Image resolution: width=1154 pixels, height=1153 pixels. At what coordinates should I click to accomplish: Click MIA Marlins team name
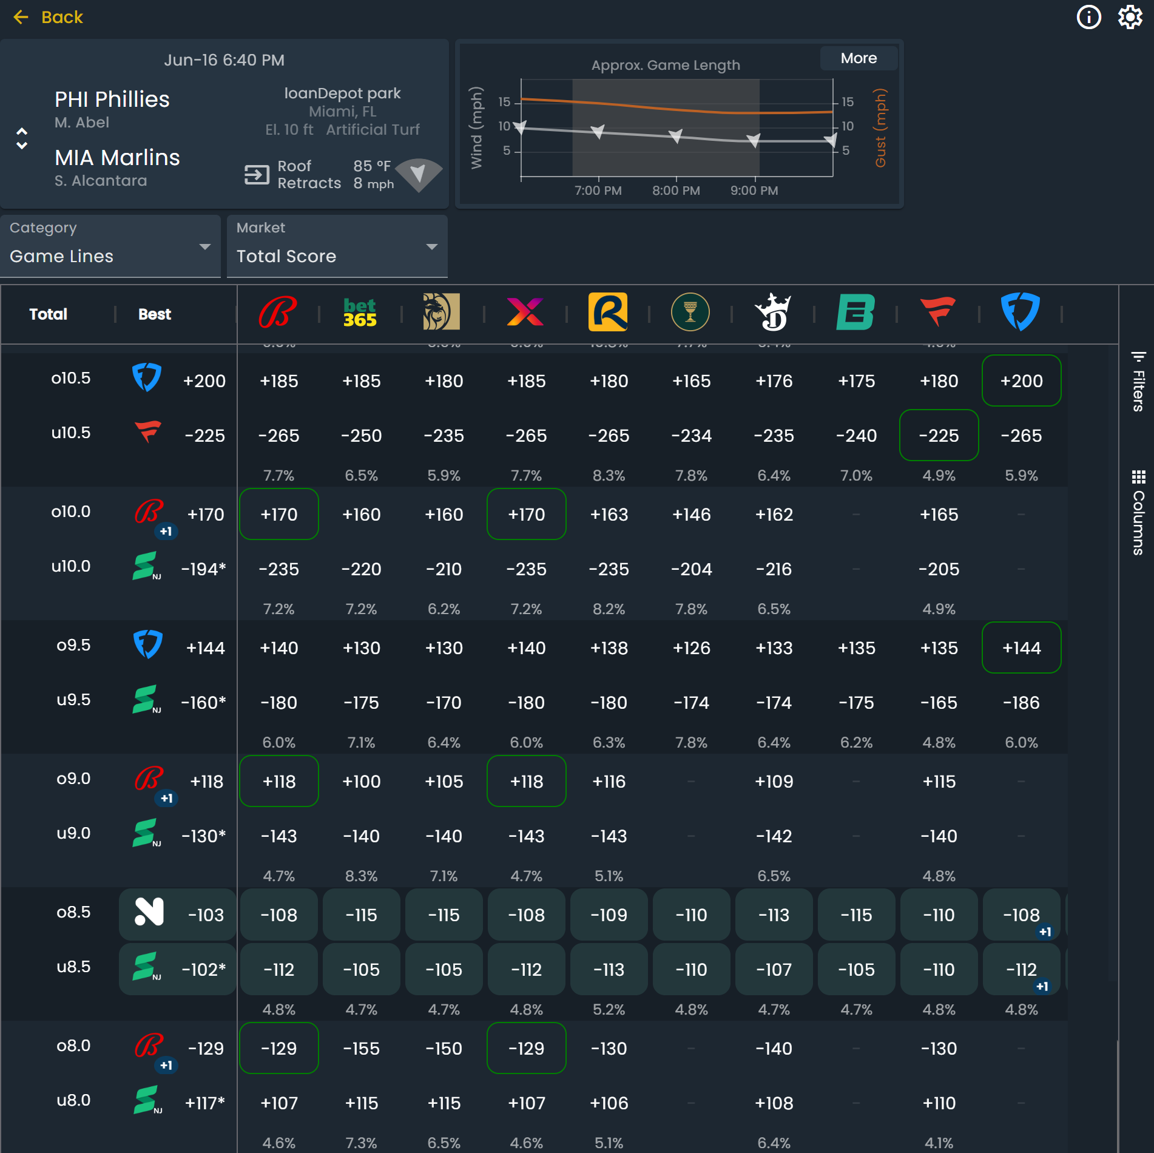coord(117,158)
